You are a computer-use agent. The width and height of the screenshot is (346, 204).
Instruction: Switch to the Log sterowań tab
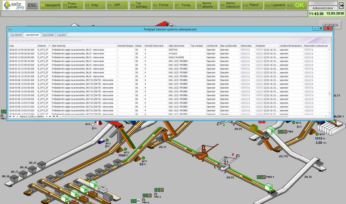(32, 35)
